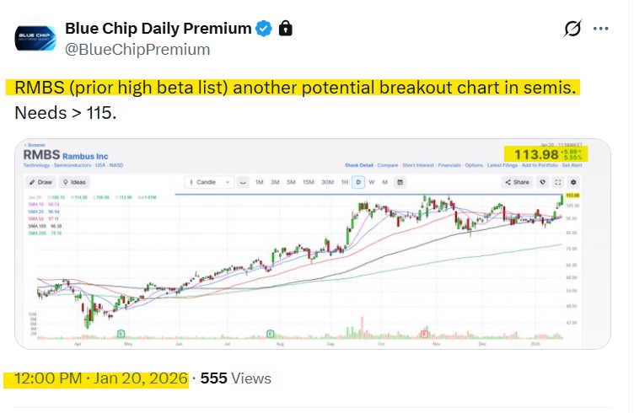Open the chart calendar date-range icon

coord(400,182)
